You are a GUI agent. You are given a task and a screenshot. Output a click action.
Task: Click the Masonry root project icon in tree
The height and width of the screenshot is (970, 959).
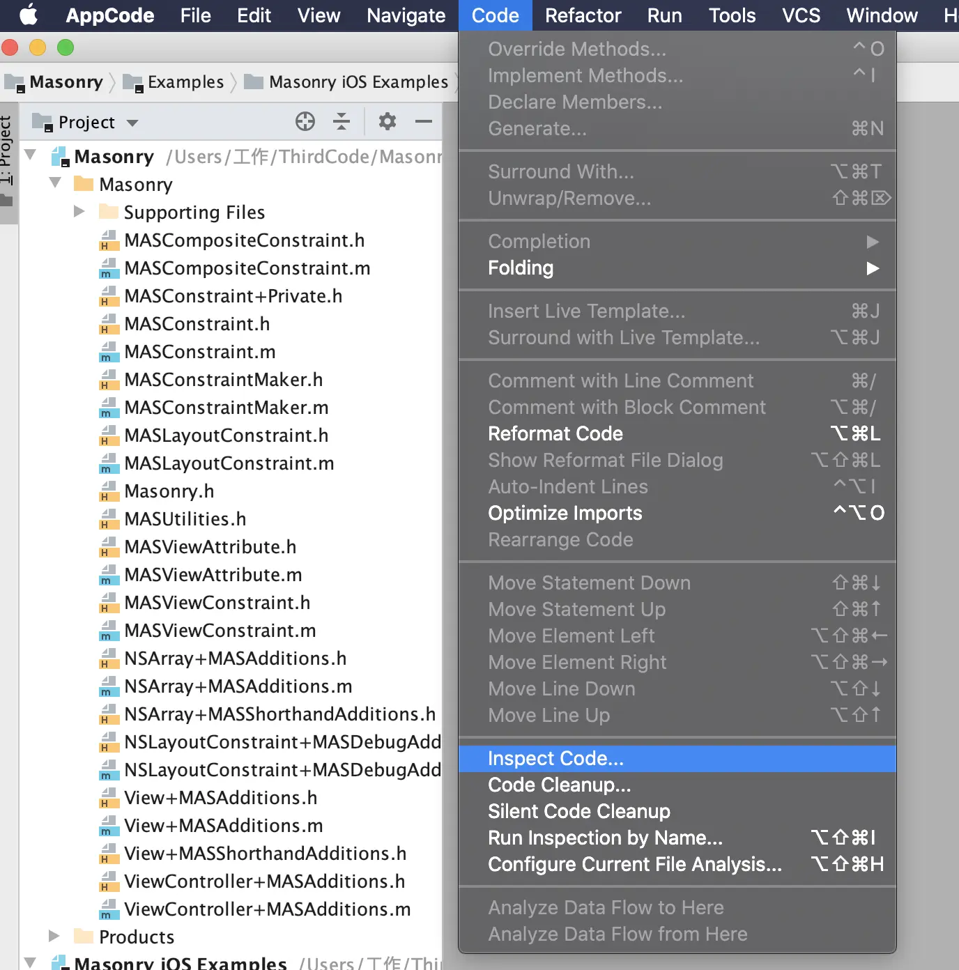point(60,157)
